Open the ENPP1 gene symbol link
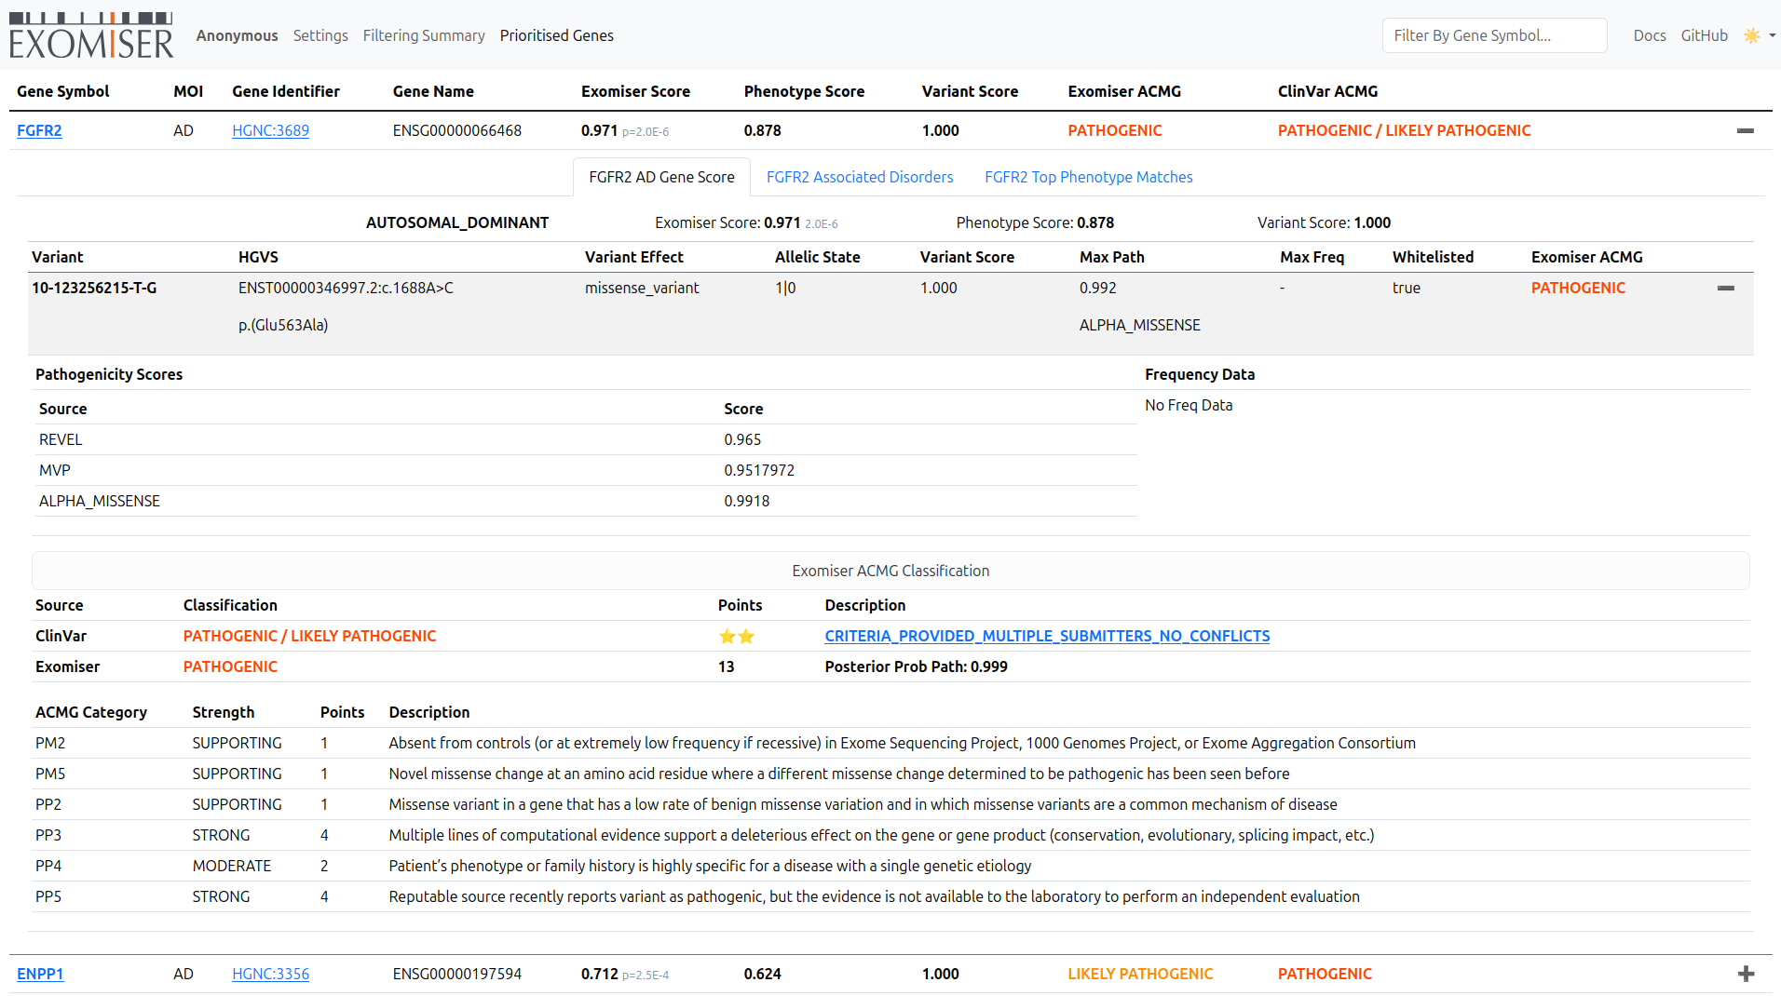This screenshot has width=1781, height=996. point(40,974)
